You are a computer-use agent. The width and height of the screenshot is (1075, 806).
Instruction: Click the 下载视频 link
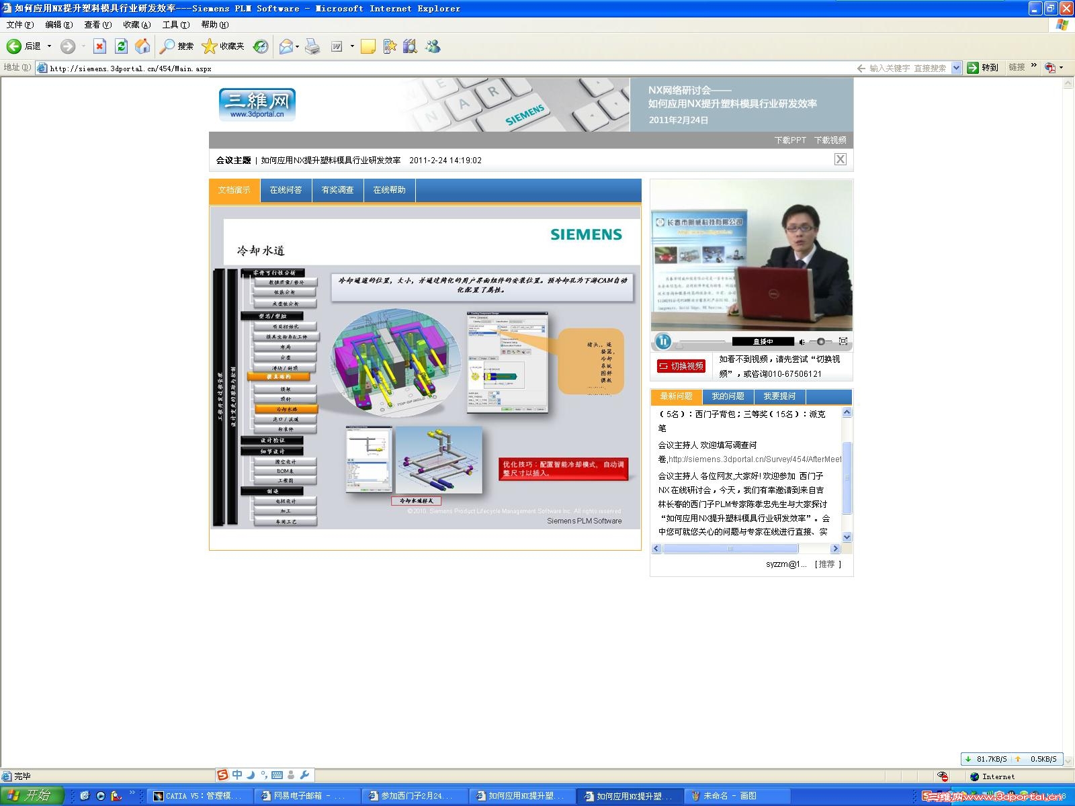pos(830,140)
